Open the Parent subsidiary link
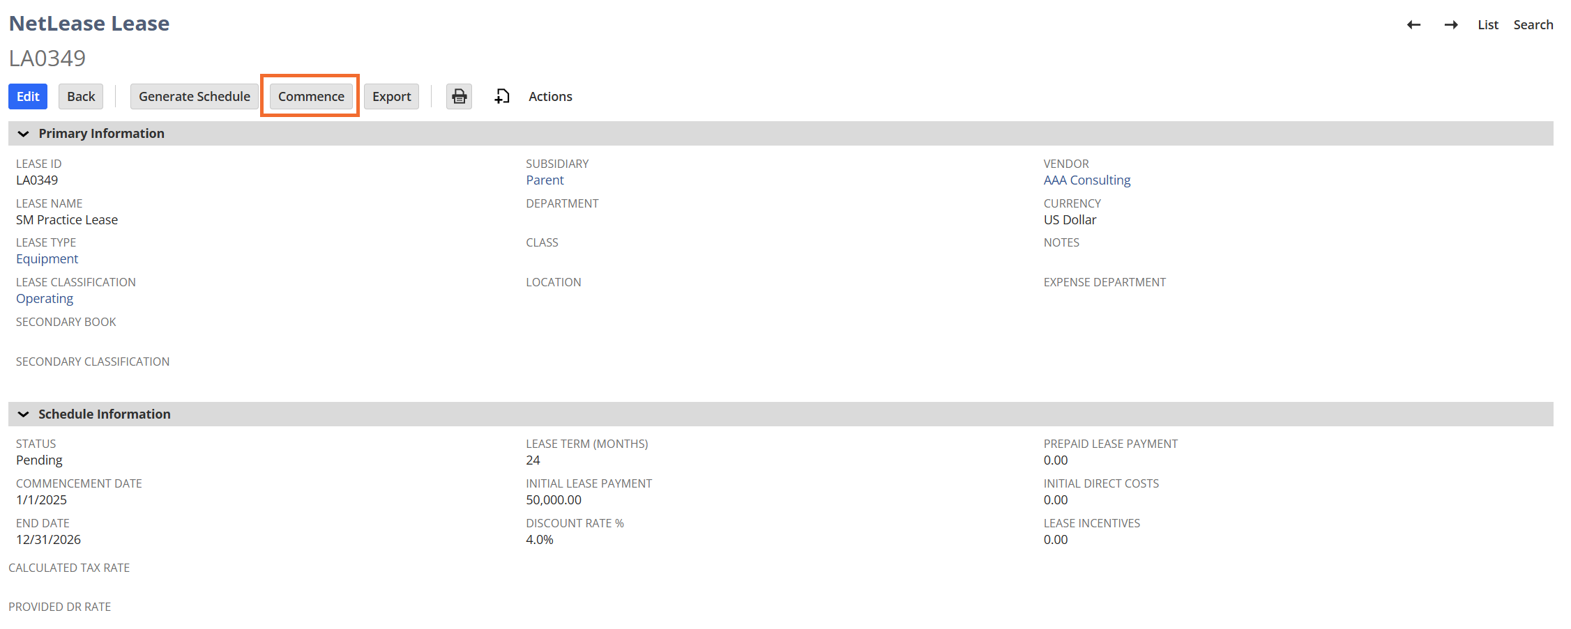Viewport: 1571px width, 629px height. 545,180
